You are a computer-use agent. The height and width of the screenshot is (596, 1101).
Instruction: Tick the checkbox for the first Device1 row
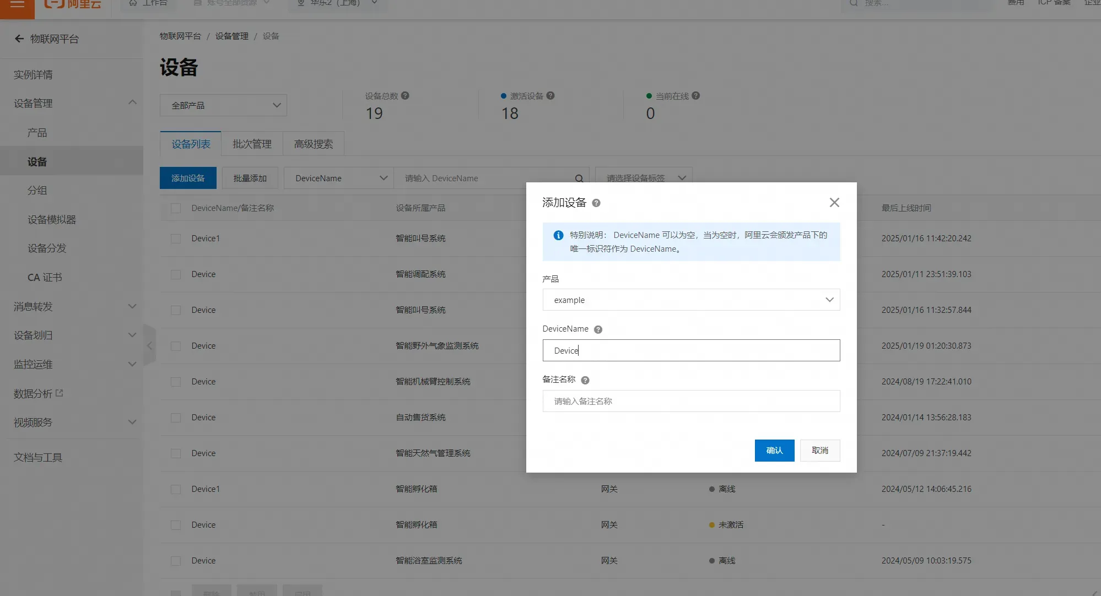tap(176, 239)
